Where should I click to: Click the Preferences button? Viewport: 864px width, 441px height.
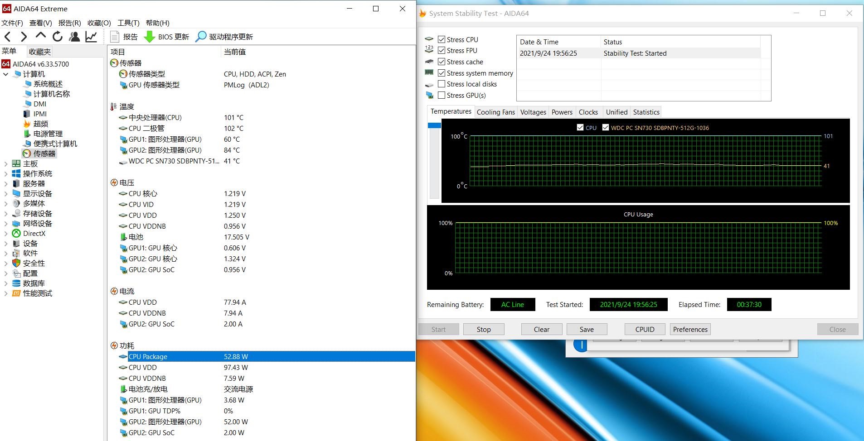(x=690, y=330)
